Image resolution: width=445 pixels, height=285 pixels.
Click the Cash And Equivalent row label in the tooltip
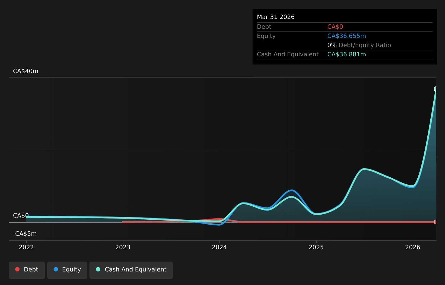pyautogui.click(x=288, y=54)
